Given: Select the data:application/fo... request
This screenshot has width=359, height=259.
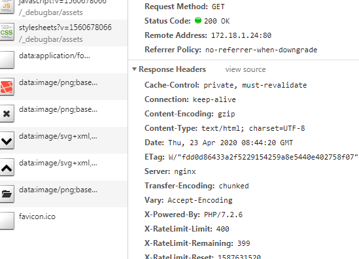Looking at the screenshot, I should coord(63,60).
